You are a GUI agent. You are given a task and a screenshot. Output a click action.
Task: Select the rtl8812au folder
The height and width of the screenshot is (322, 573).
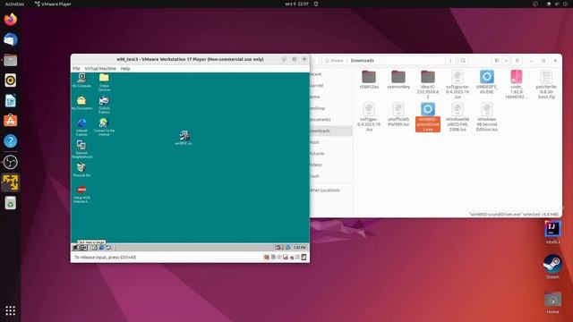coord(369,80)
